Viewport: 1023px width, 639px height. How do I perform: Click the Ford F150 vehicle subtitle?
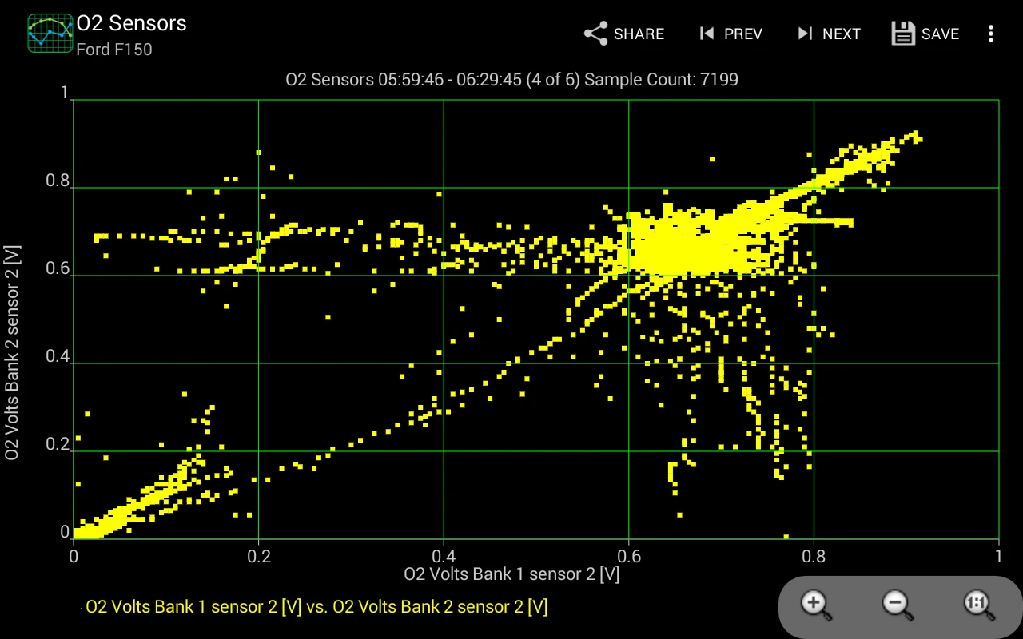pyautogui.click(x=113, y=50)
